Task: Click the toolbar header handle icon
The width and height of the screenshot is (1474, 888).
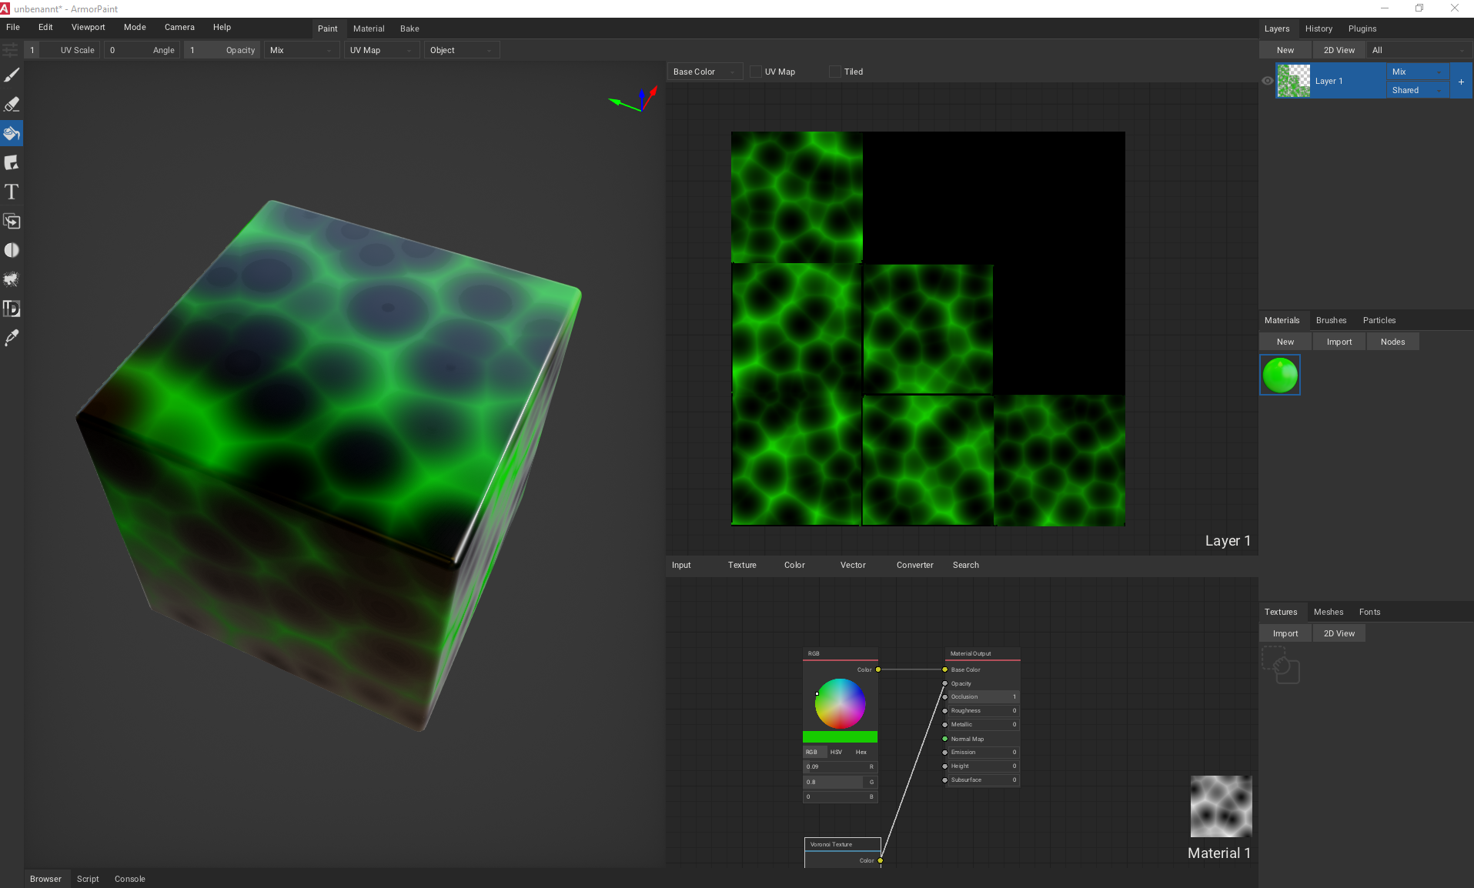Action: [x=11, y=50]
